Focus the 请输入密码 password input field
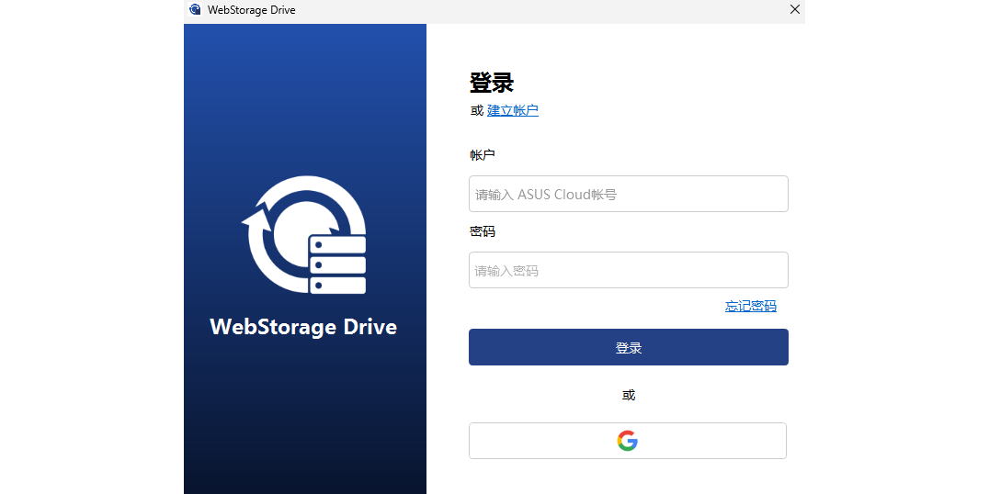The width and height of the screenshot is (989, 494). 628,270
